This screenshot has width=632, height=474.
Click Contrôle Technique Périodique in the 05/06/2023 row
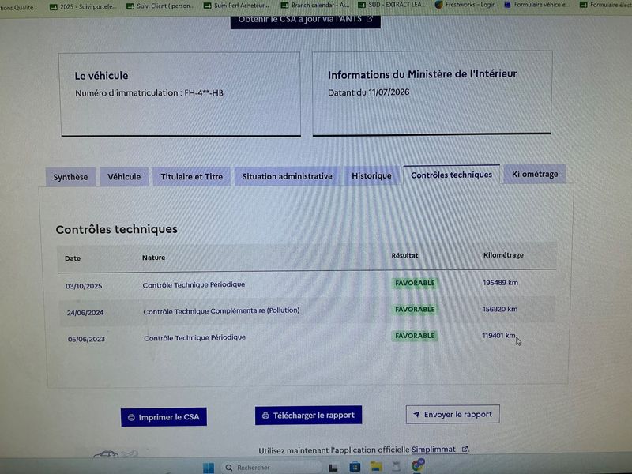tap(194, 337)
